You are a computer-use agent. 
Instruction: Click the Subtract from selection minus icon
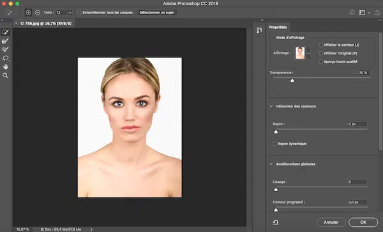click(38, 13)
